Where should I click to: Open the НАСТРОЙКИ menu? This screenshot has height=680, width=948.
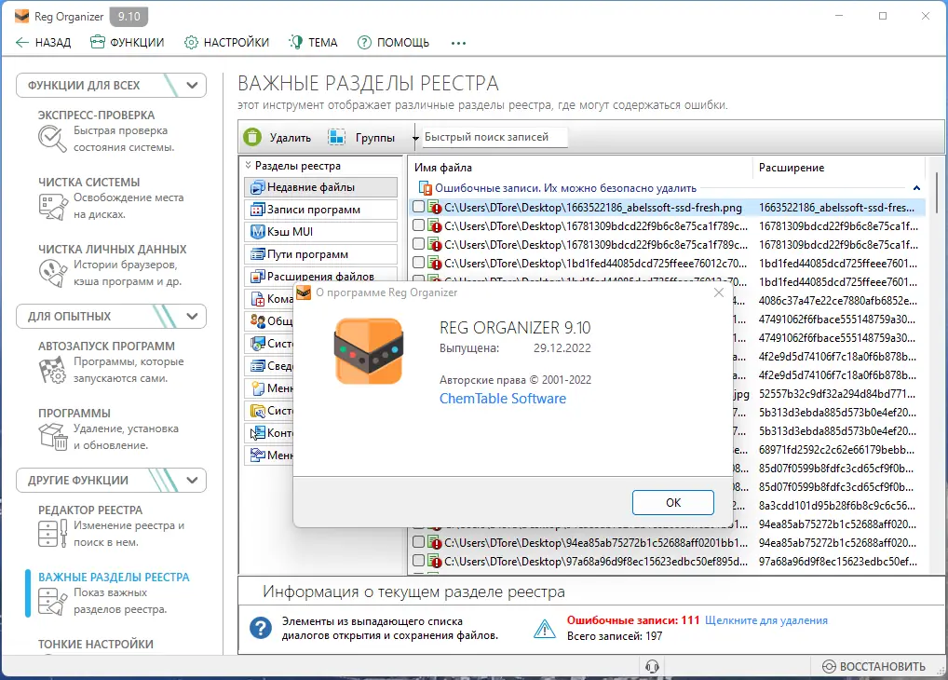click(x=226, y=42)
